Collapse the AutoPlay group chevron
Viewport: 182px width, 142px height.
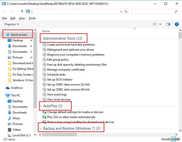click(41, 106)
